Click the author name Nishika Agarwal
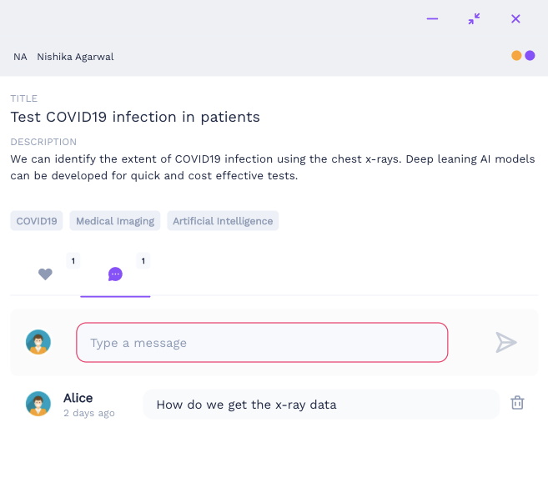The height and width of the screenshot is (498, 548). click(75, 57)
